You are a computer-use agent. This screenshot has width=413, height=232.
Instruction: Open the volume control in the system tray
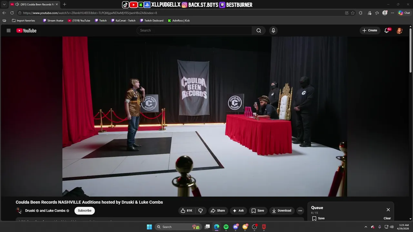(x=392, y=227)
